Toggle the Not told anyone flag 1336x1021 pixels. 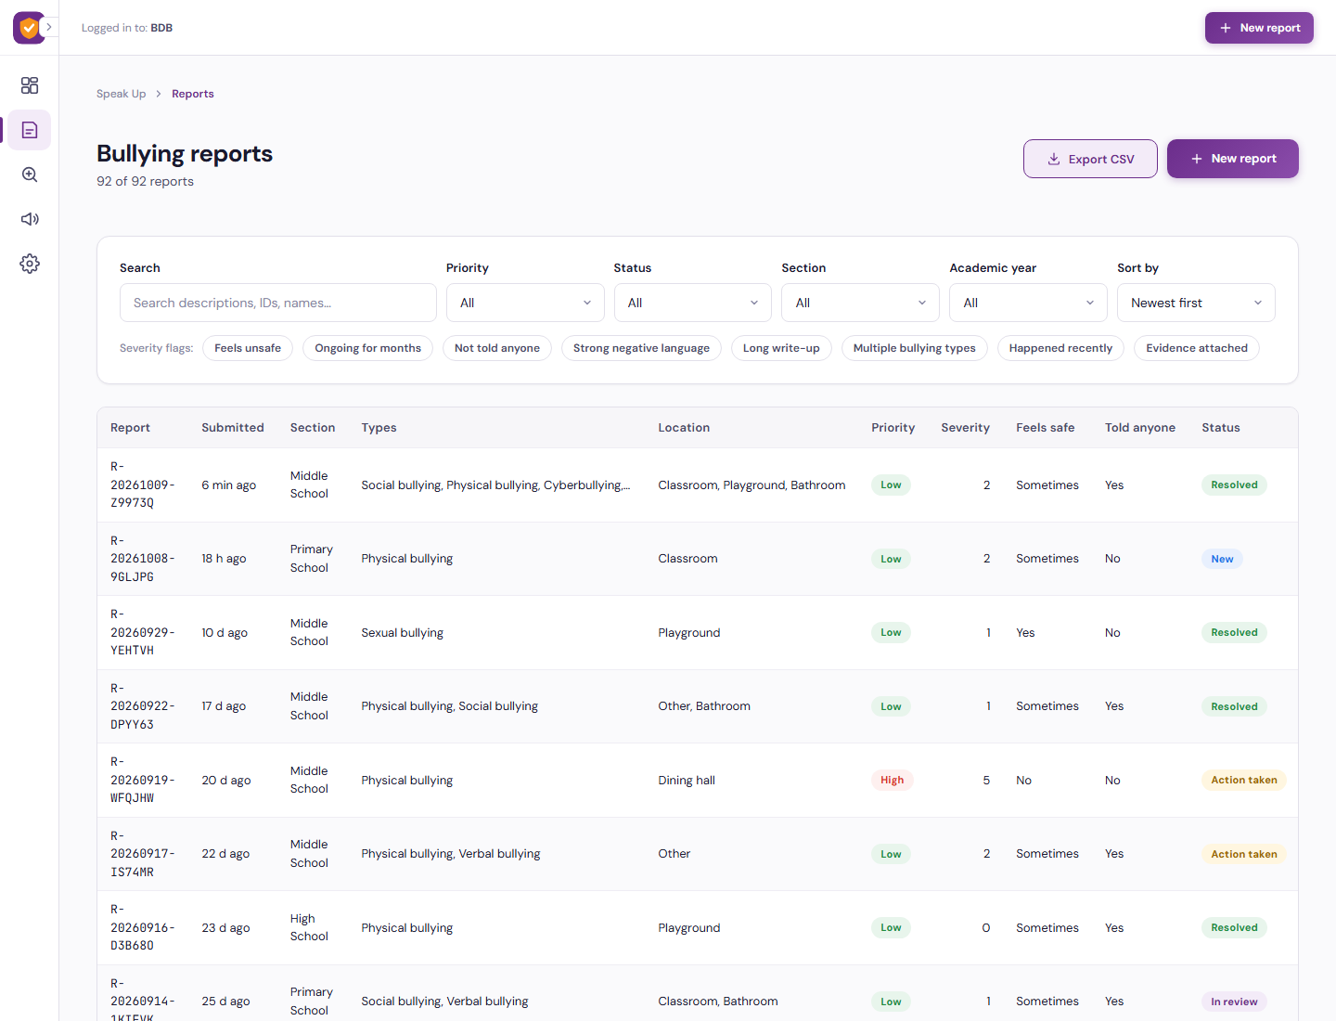pos(497,348)
